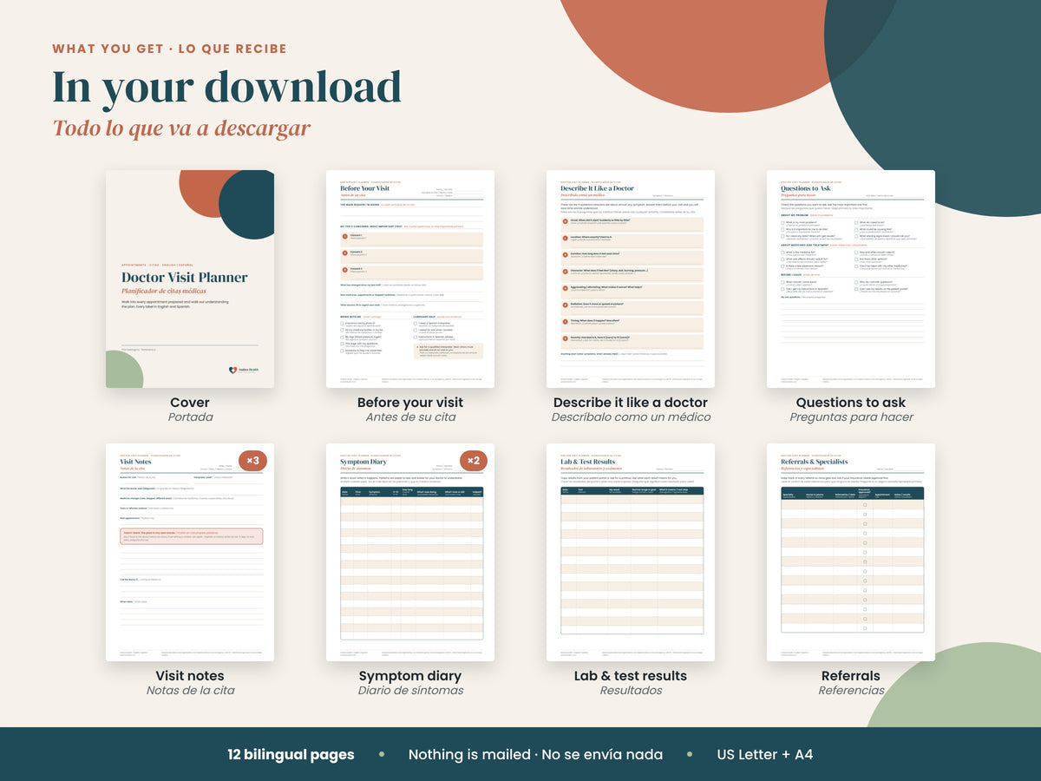The width and height of the screenshot is (1041, 781).
Task: Click the "Referrals" caption
Action: coord(851,676)
